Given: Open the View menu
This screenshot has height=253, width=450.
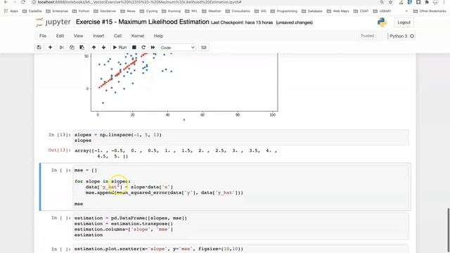Looking at the screenshot, I should tap(78, 36).
